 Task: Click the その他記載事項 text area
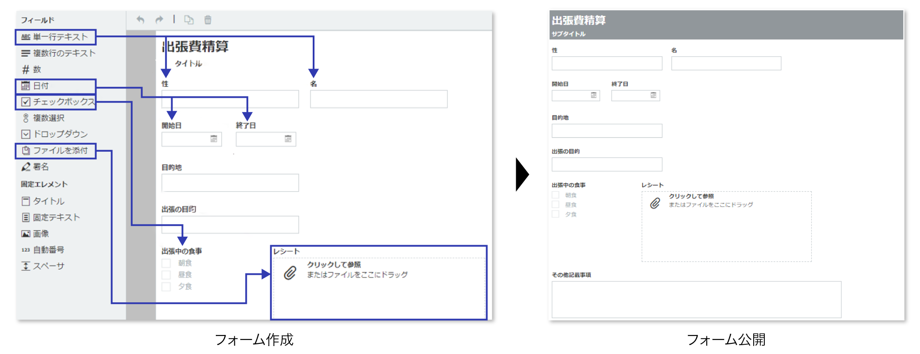pos(697,300)
